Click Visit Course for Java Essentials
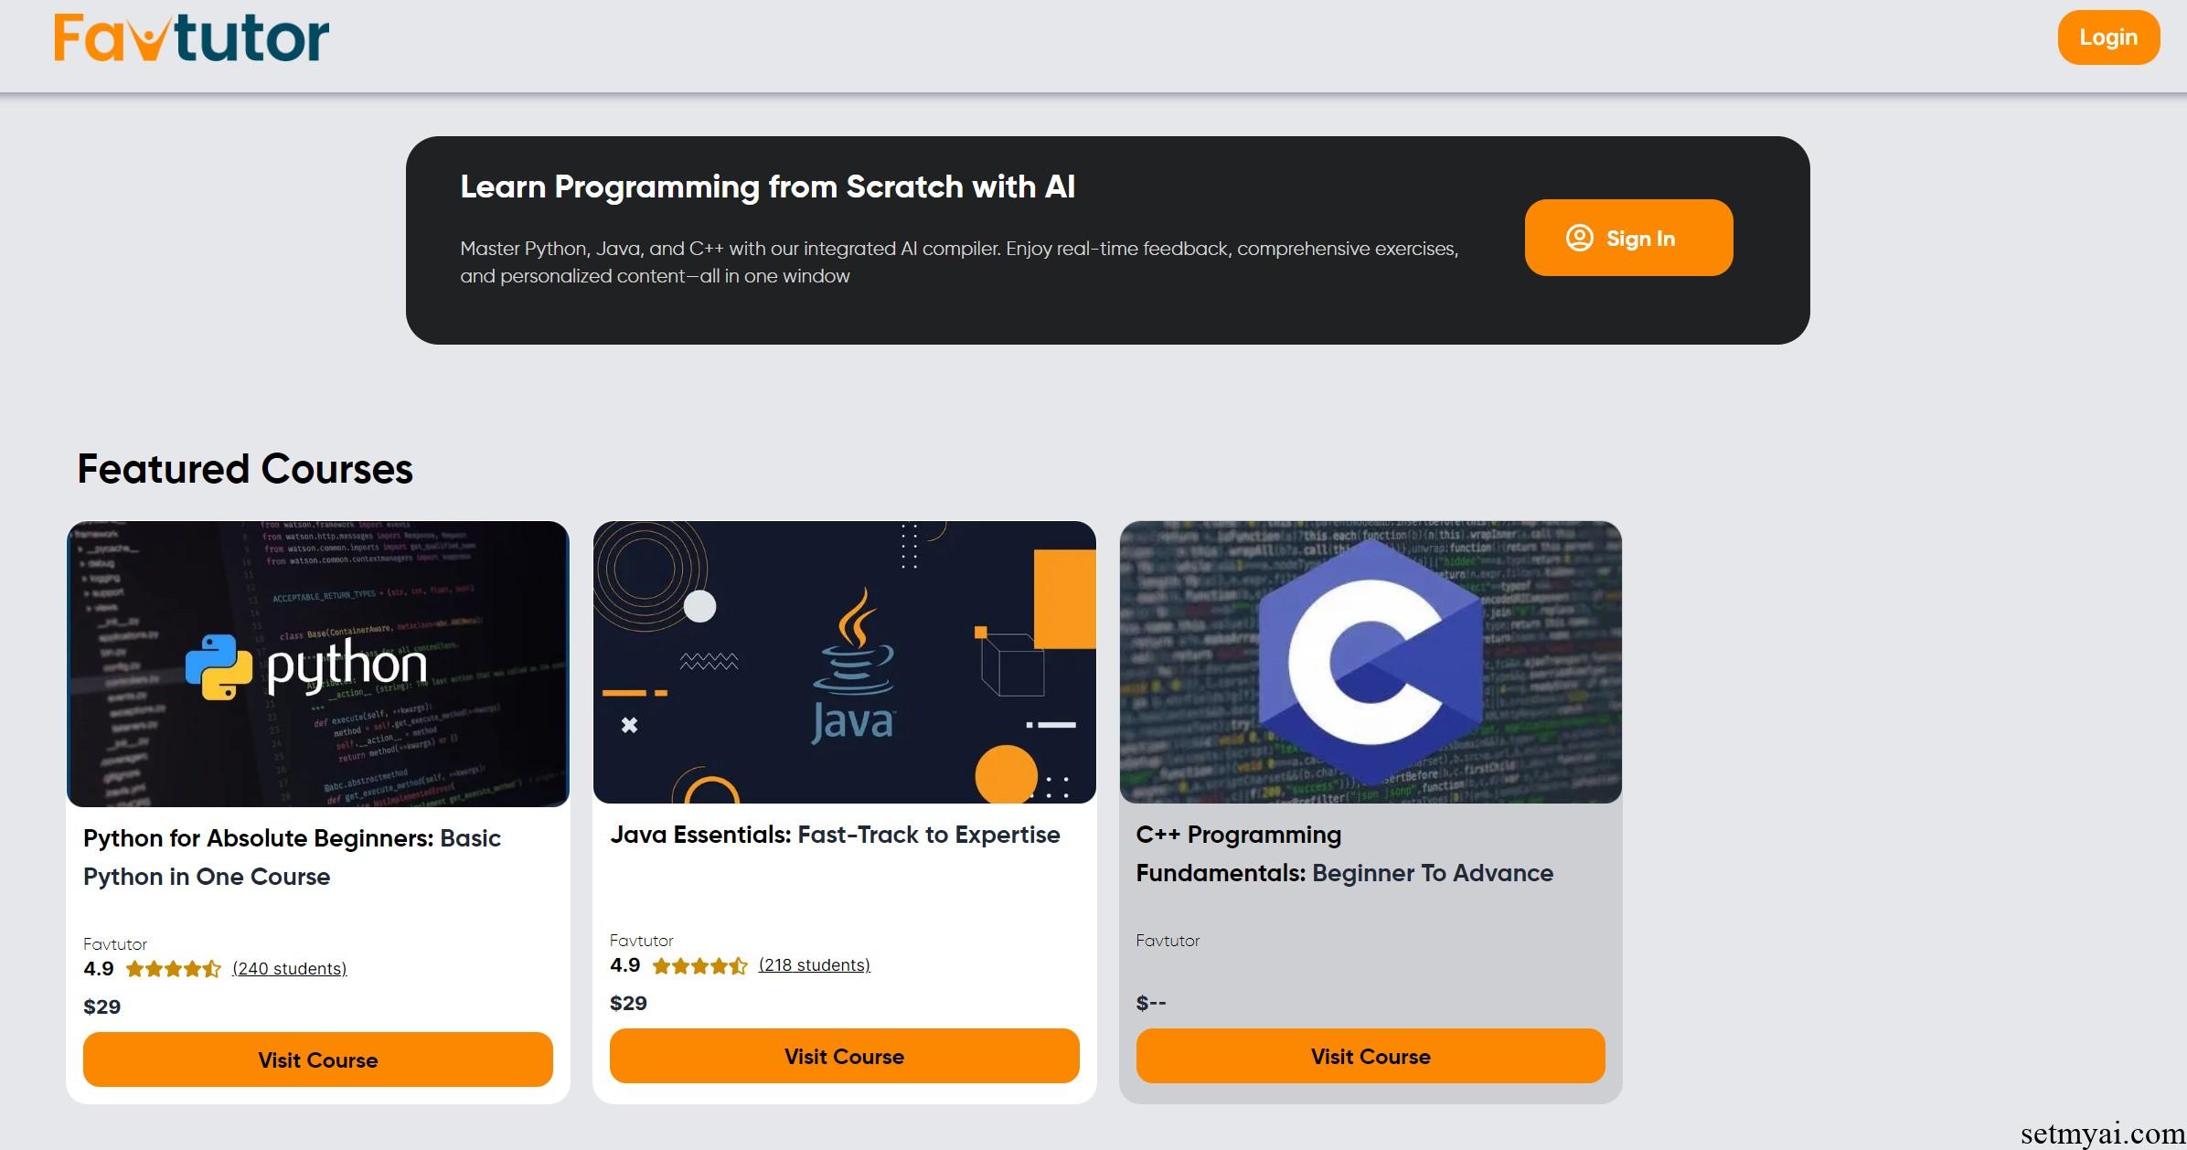The width and height of the screenshot is (2187, 1150). pyautogui.click(x=845, y=1056)
